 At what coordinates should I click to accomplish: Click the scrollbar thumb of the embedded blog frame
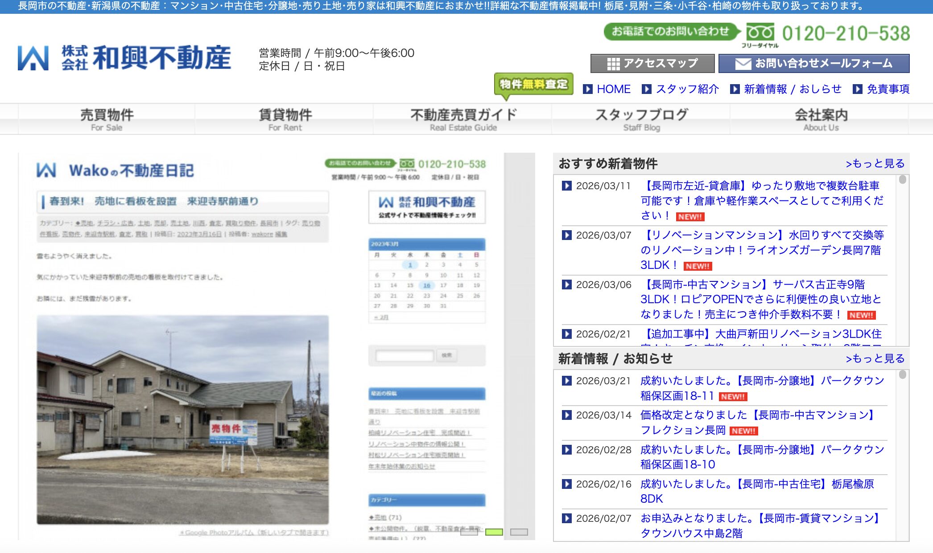coord(493,533)
